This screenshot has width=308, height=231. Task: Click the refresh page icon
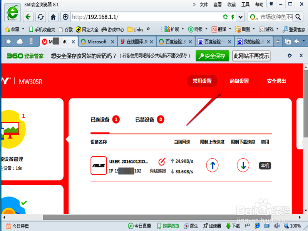41,17
